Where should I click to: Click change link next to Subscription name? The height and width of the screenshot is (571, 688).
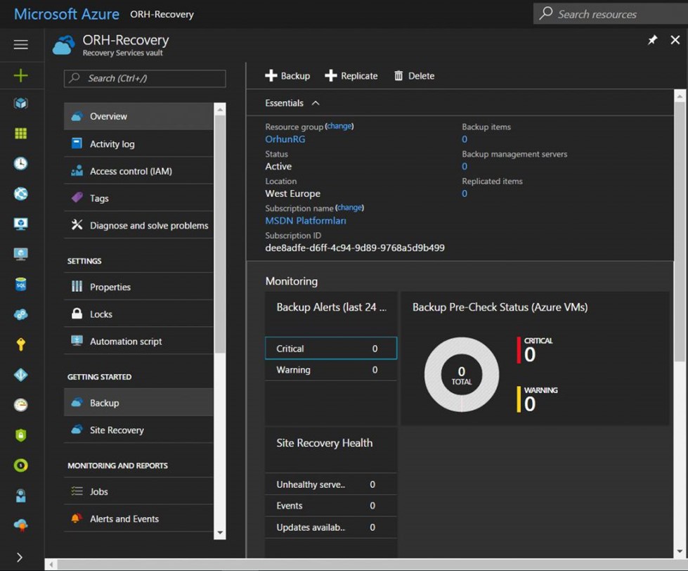[x=350, y=207]
